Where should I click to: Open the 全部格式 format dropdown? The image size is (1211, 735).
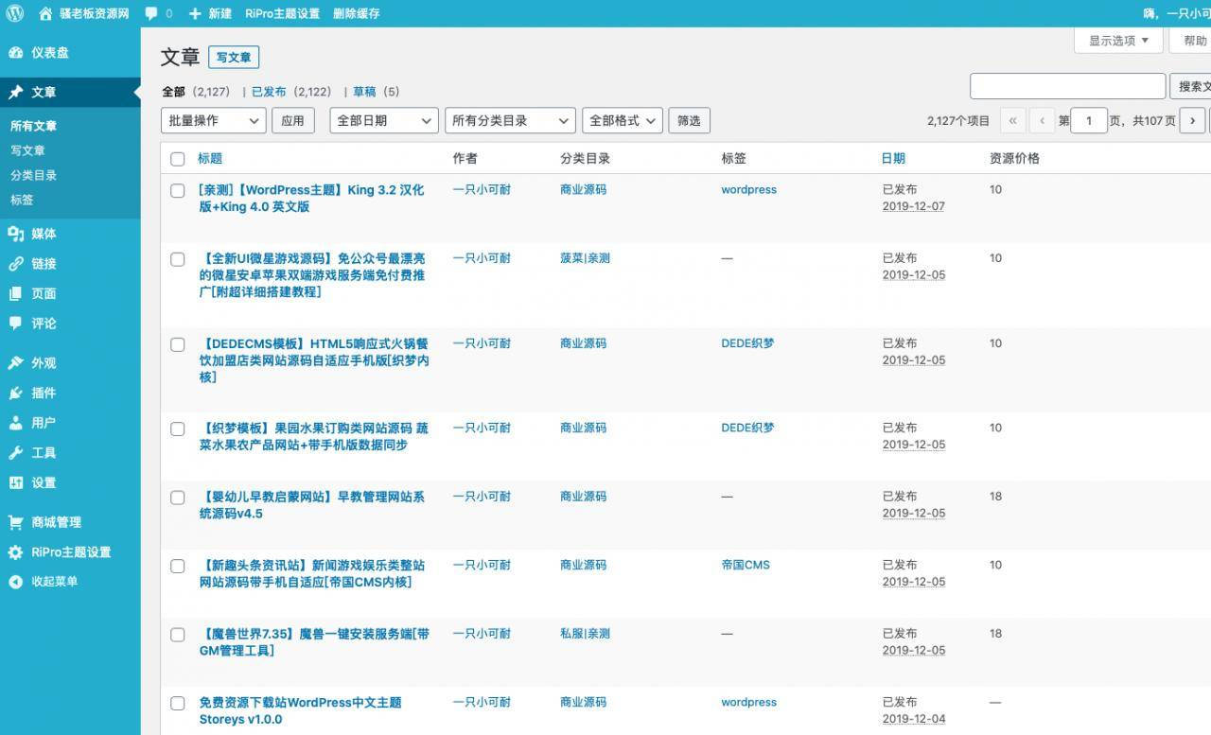pos(623,121)
